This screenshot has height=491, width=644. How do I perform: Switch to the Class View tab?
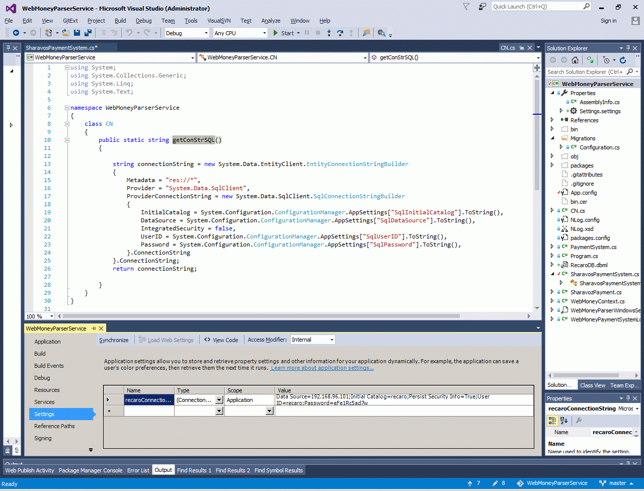pyautogui.click(x=593, y=385)
